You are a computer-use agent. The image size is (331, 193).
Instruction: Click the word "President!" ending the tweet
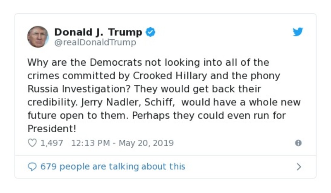point(52,129)
